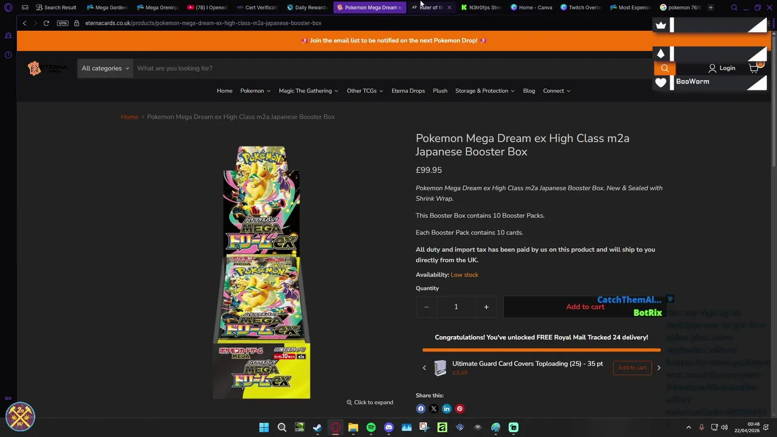This screenshot has width=777, height=437.
Task: Open File Explorer from taskbar
Action: (353, 427)
